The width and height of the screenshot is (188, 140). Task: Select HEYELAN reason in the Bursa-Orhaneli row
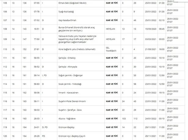point(110,29)
